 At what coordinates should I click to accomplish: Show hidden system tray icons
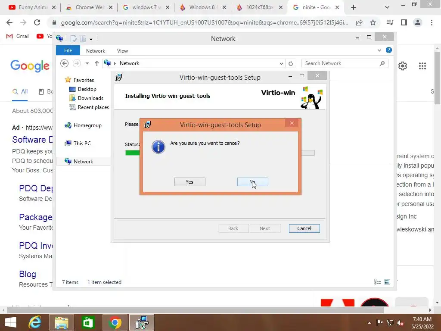coord(369,323)
